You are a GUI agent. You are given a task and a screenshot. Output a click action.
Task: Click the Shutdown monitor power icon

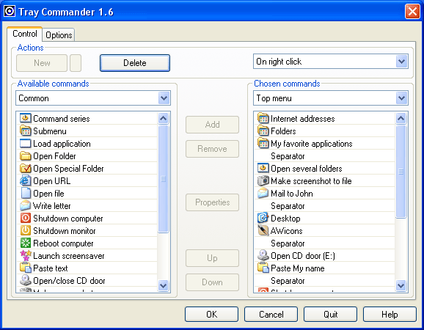coord(26,230)
